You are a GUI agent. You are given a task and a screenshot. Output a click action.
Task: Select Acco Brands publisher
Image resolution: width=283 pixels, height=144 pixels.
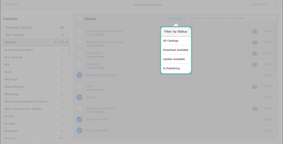(x=36, y=57)
